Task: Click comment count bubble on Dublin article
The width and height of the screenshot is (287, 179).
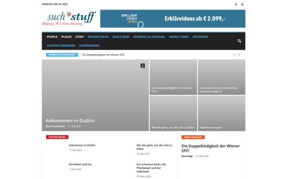Action: coord(143,66)
